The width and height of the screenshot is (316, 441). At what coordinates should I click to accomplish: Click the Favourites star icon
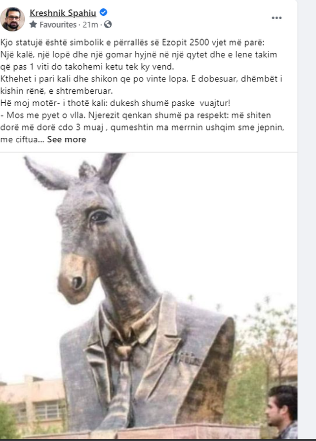[33, 25]
